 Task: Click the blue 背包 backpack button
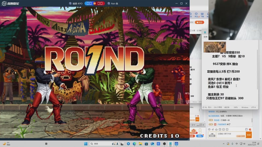pyautogui.click(x=200, y=136)
